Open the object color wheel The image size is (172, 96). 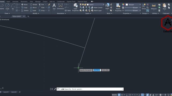123,5
